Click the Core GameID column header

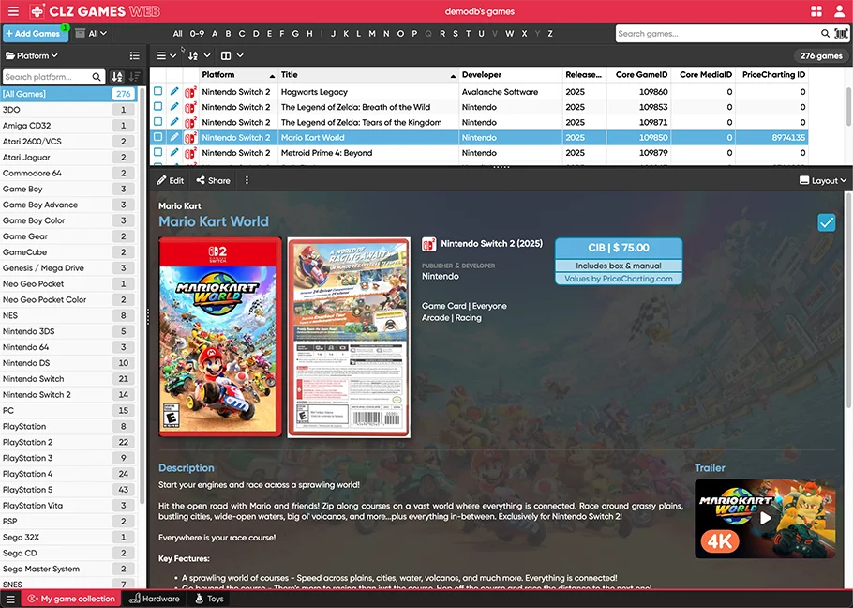point(639,75)
